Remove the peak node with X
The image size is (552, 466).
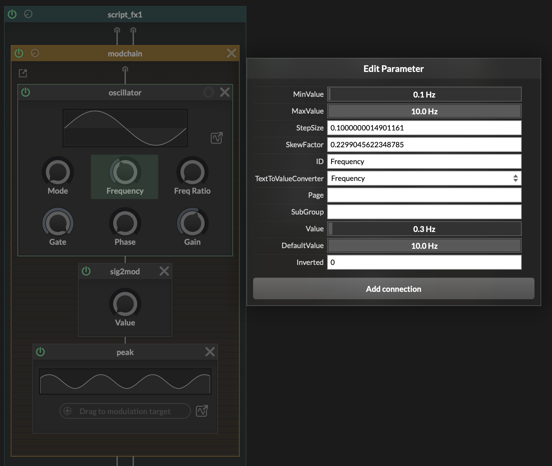point(210,352)
